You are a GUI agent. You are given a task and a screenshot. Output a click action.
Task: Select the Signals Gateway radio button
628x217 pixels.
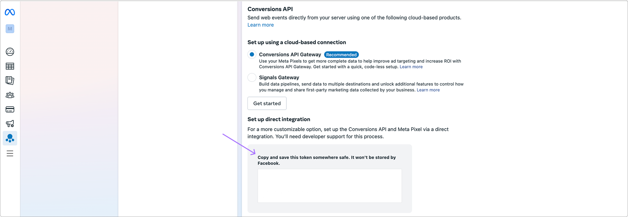pyautogui.click(x=252, y=77)
